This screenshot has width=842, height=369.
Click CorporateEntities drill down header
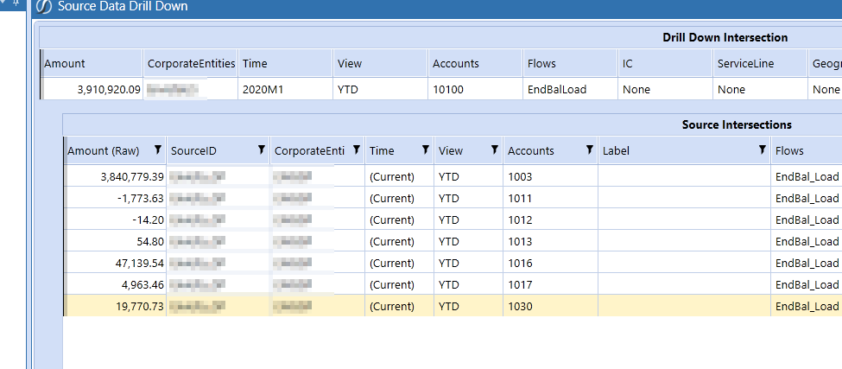coord(191,63)
